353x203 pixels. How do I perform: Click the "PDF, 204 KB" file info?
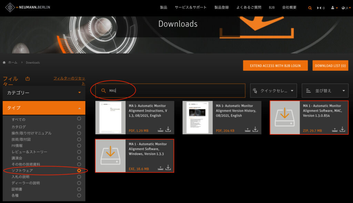coord(225,131)
